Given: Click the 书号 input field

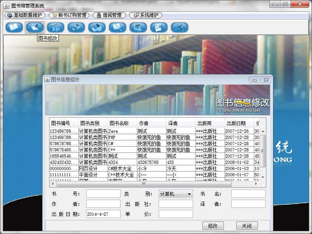Looking at the screenshot, I should coord(103,193).
